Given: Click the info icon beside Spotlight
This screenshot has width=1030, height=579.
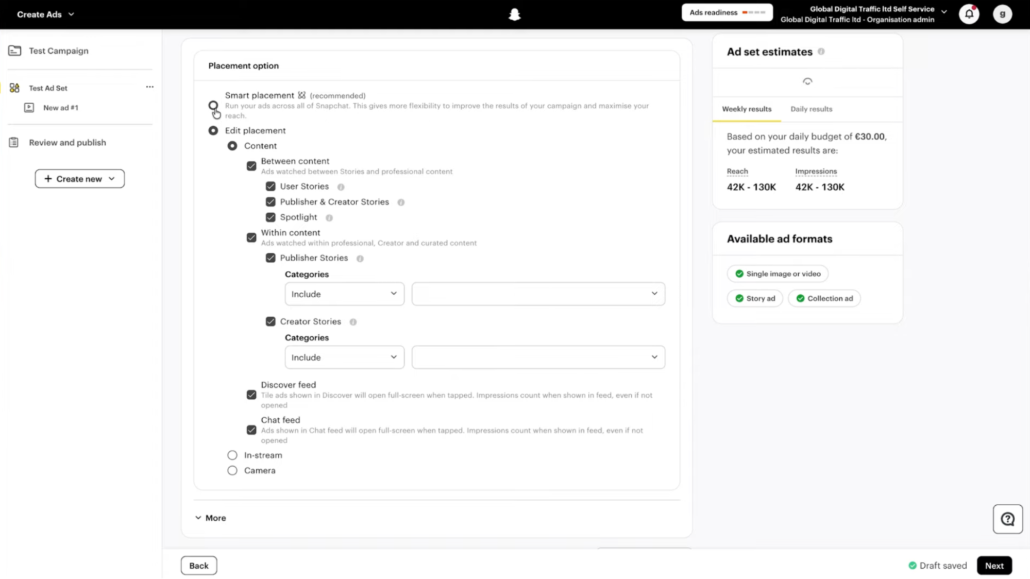Looking at the screenshot, I should tap(329, 218).
